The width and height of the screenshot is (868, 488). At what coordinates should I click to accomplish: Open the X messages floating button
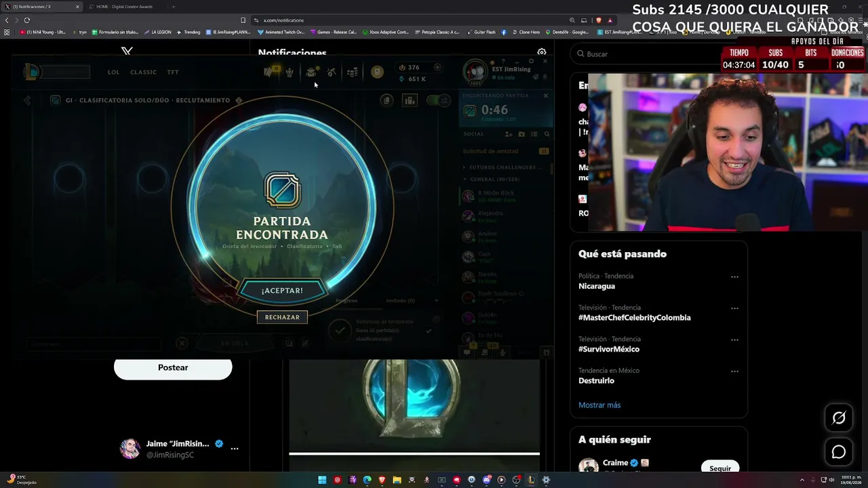coord(839,452)
